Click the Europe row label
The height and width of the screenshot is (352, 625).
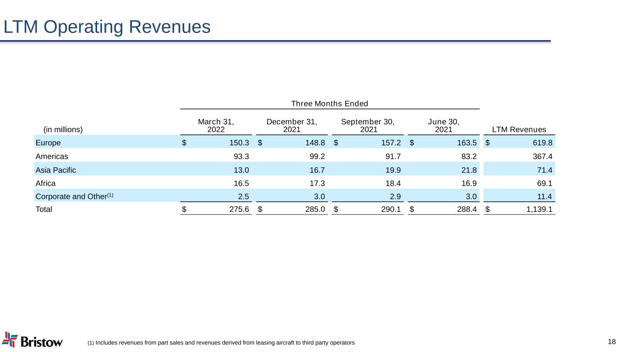tap(48, 143)
